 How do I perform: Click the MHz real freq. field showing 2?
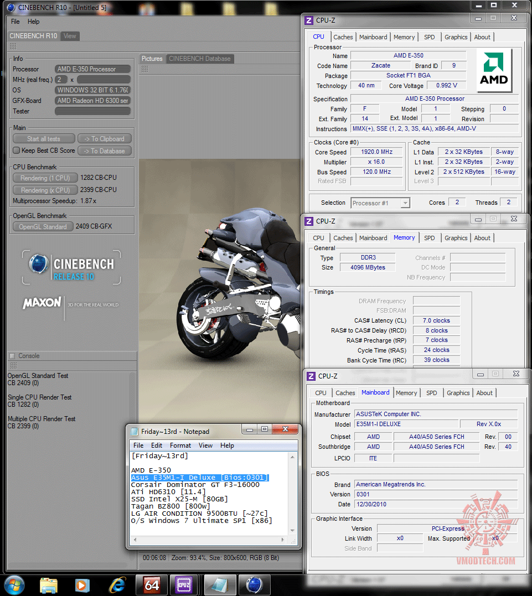click(x=61, y=80)
